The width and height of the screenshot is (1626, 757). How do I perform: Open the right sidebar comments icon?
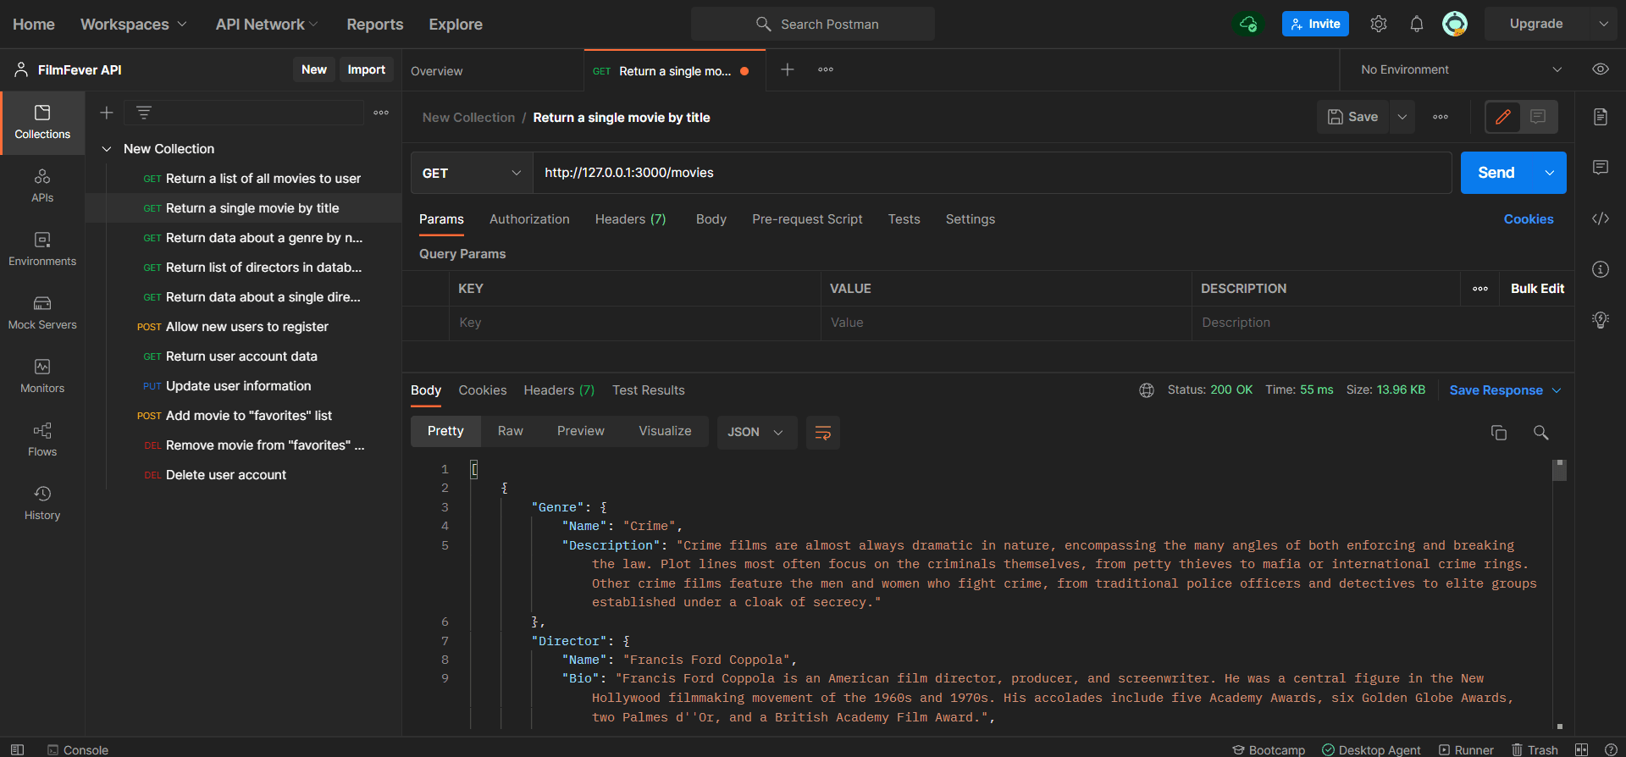[1601, 168]
